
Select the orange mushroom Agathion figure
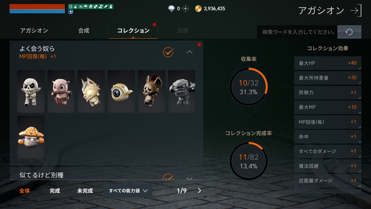point(31,137)
